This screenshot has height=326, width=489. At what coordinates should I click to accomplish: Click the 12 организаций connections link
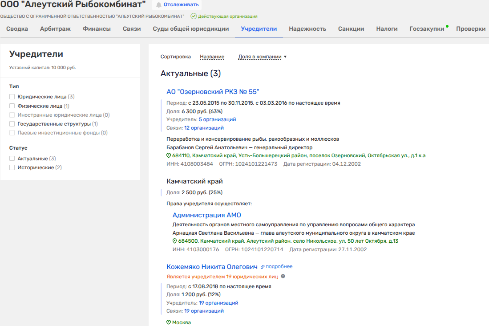coord(204,128)
